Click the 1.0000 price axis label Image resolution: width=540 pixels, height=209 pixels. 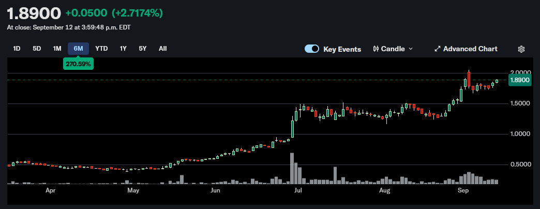pyautogui.click(x=520, y=134)
